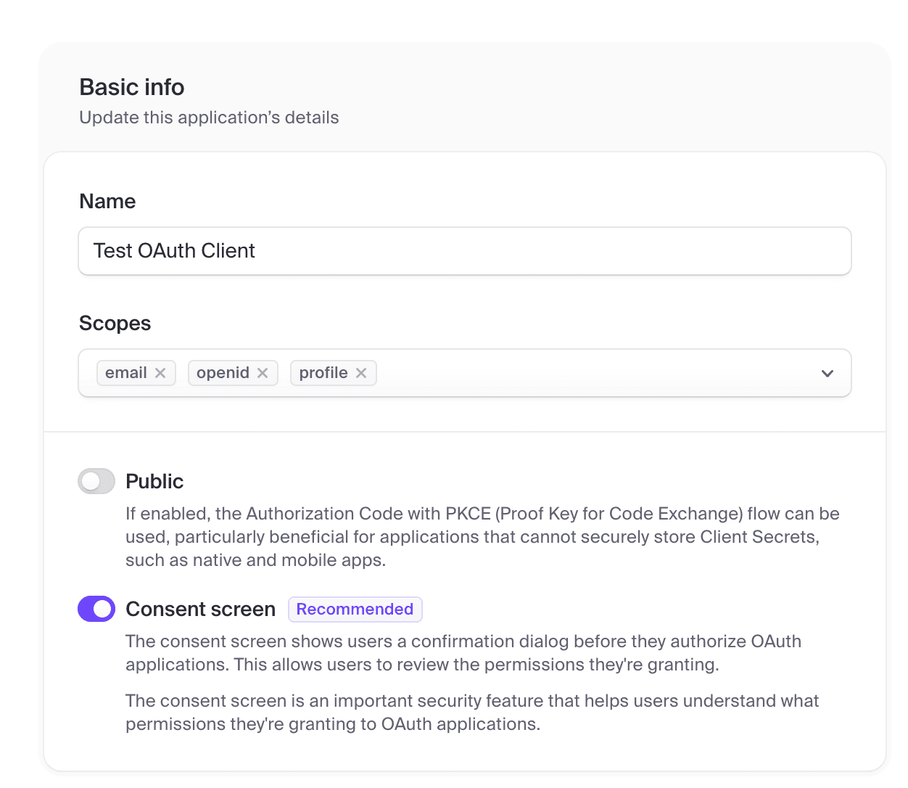Click 'important security feature' paragraph

(x=472, y=713)
